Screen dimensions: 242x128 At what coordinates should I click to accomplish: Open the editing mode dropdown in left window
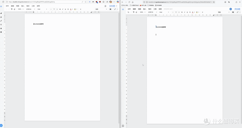point(101,9)
